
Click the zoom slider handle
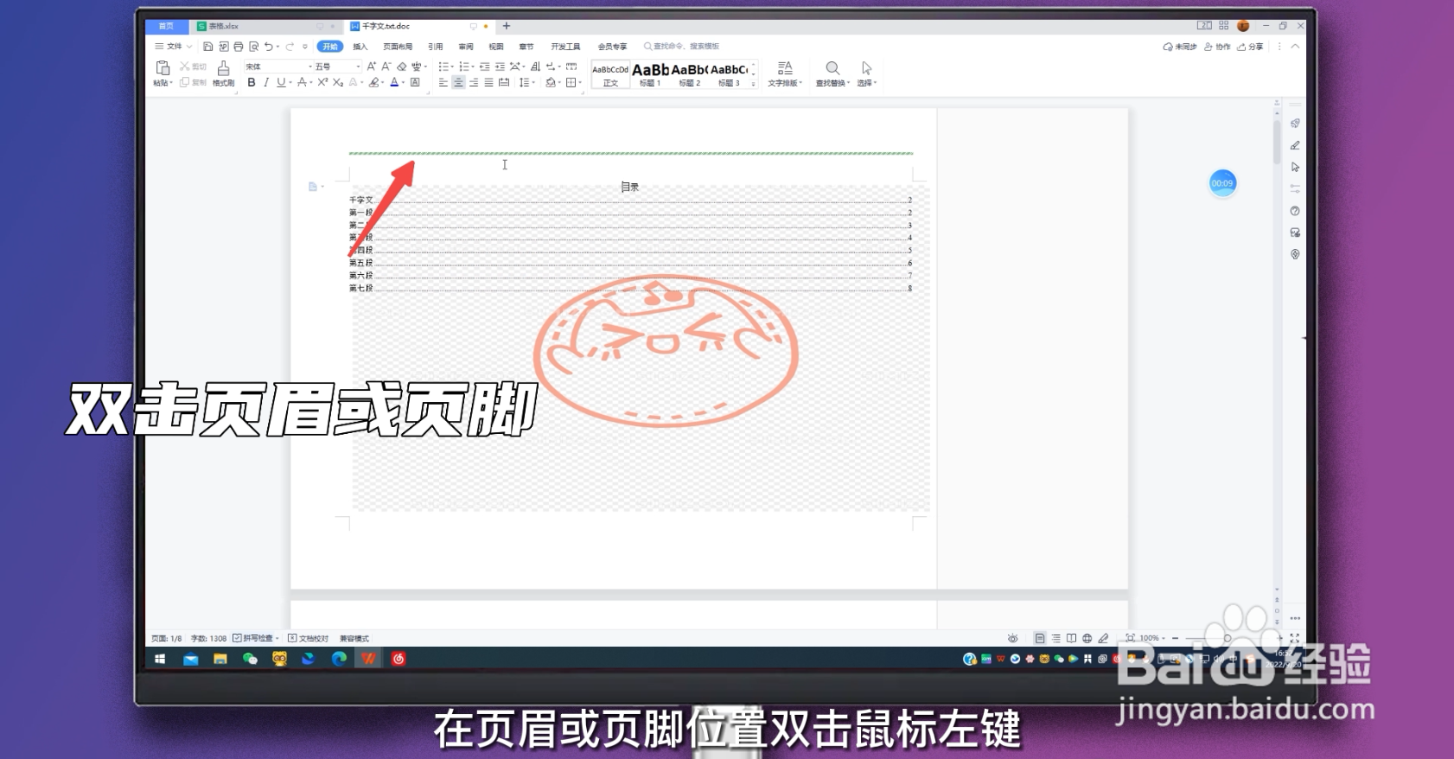click(x=1228, y=639)
